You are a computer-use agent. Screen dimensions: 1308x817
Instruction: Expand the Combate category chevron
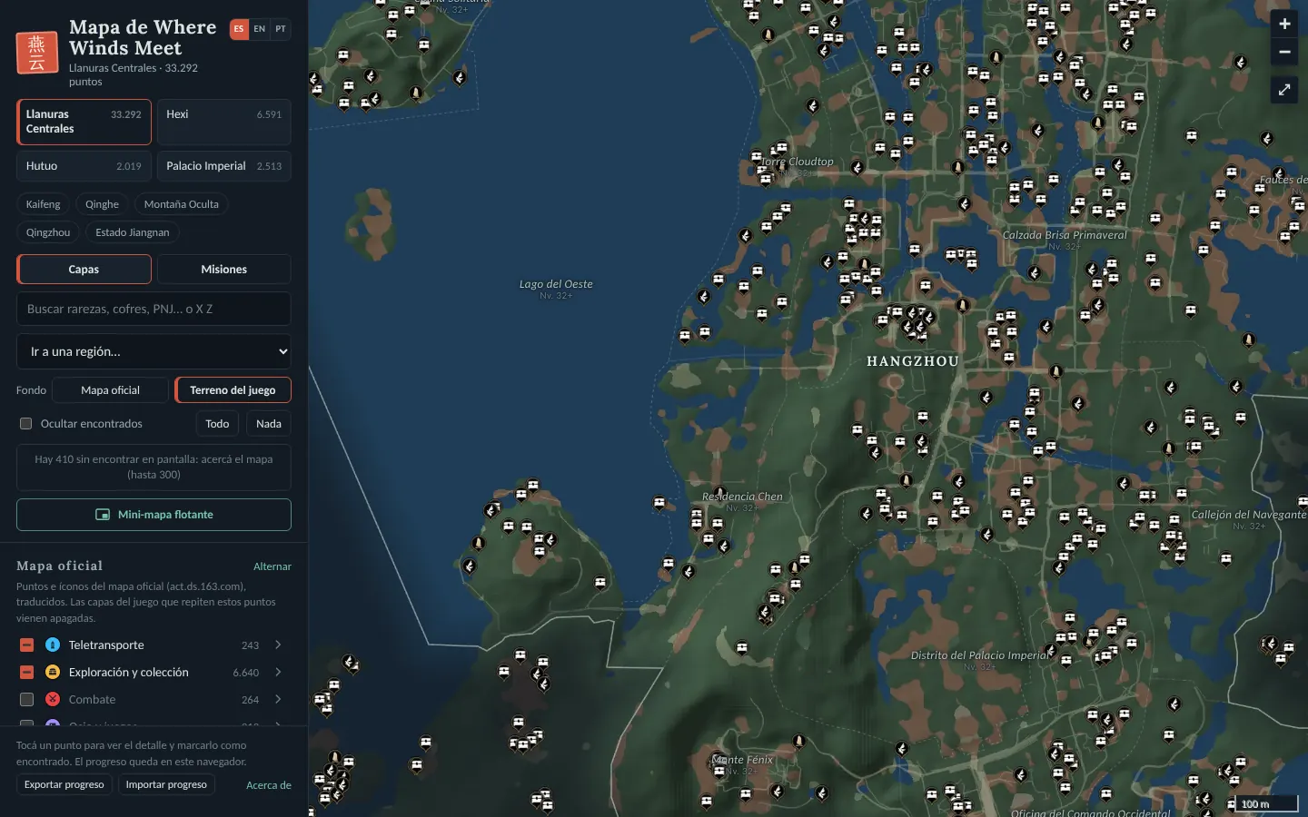tap(278, 699)
